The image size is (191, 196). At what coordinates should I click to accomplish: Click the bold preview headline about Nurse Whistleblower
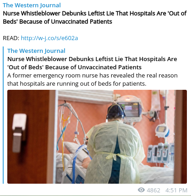click(x=92, y=63)
